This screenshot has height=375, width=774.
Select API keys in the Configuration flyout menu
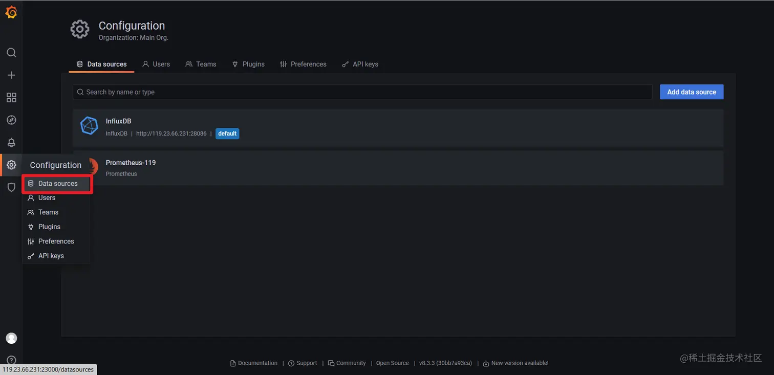coord(56,256)
